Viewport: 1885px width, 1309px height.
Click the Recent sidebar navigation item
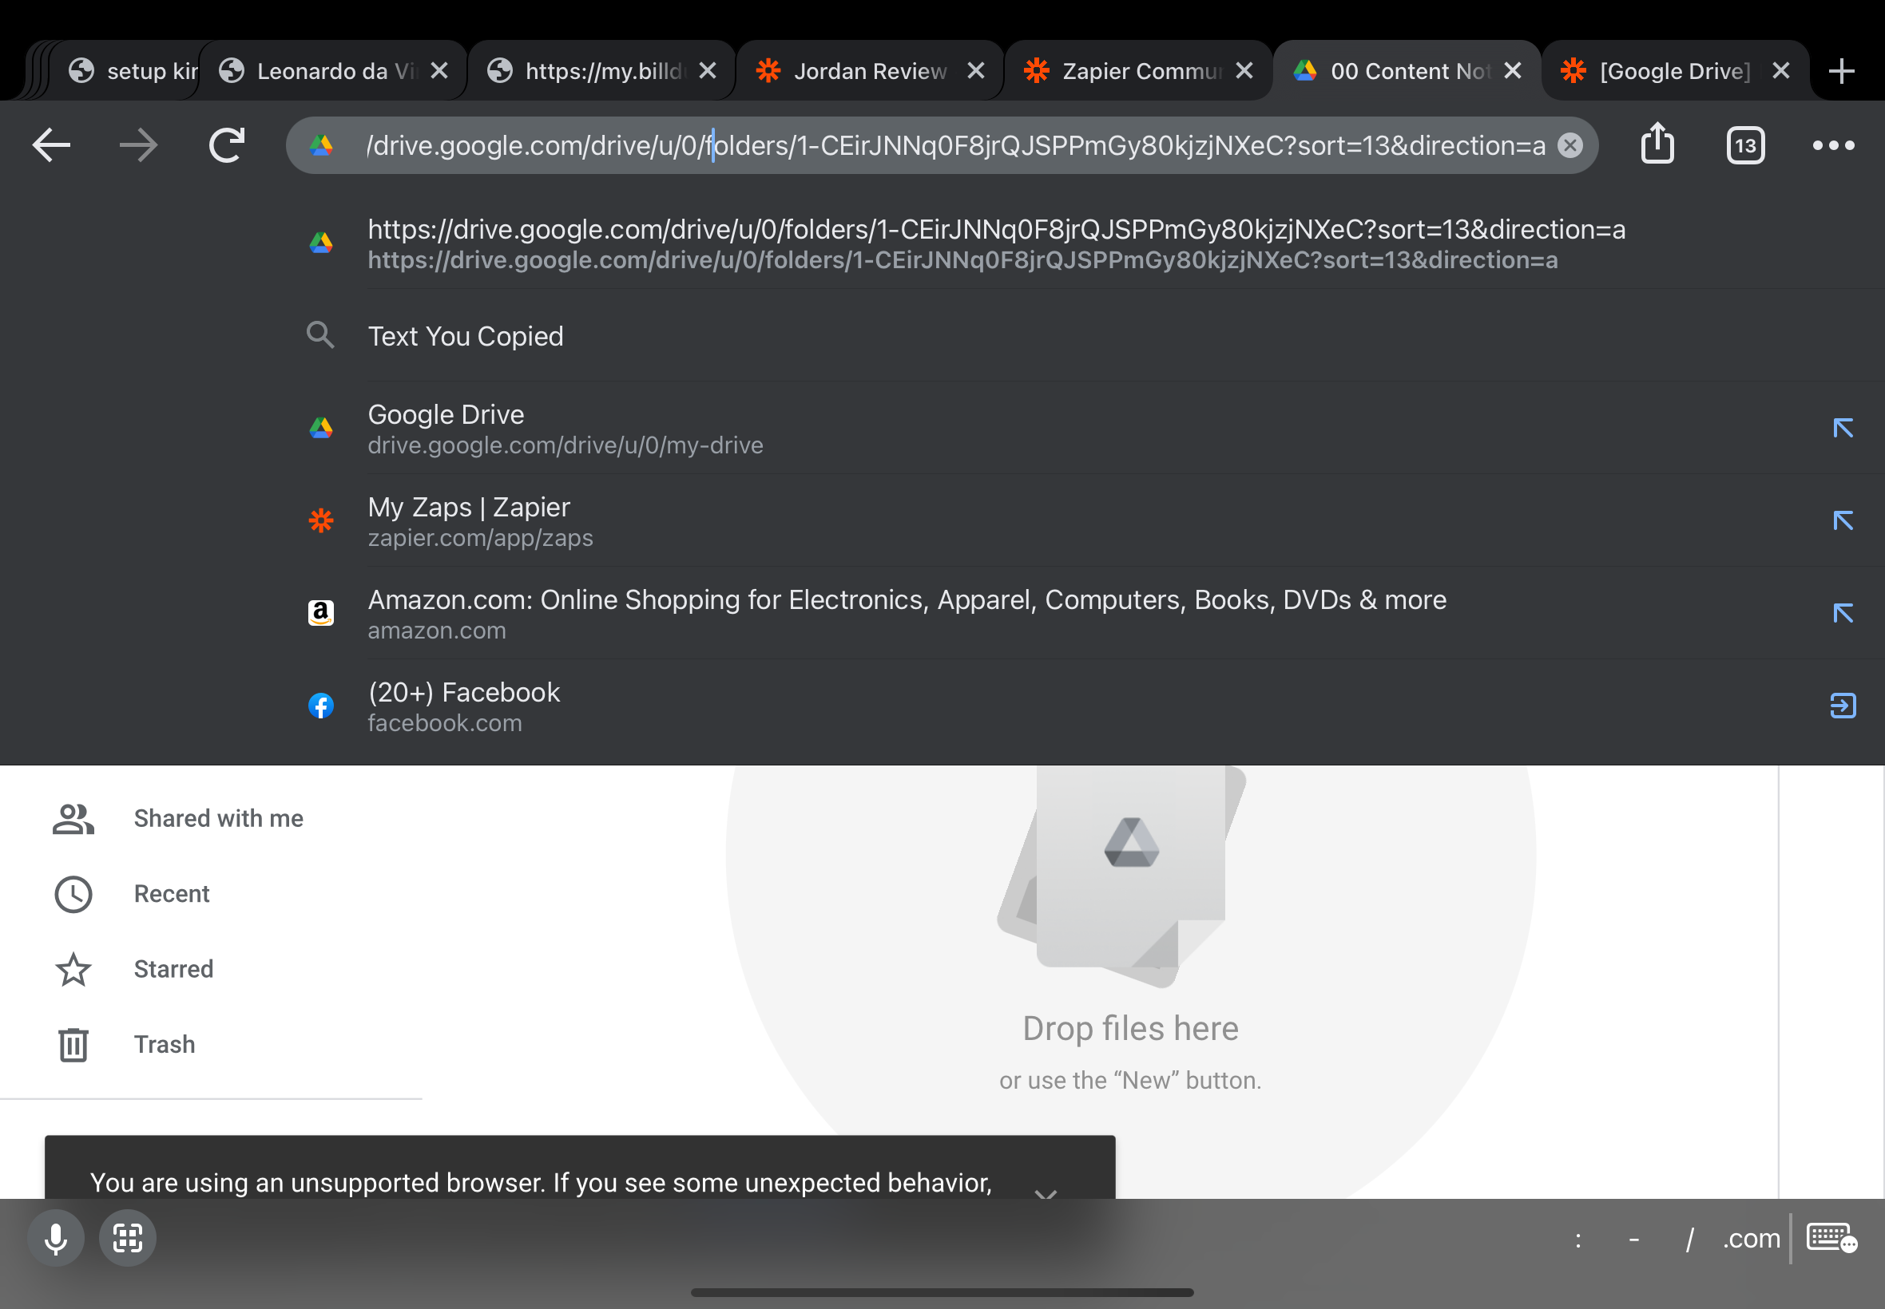170,892
